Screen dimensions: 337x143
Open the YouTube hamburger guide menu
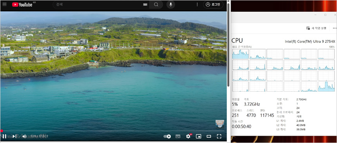(5, 4)
